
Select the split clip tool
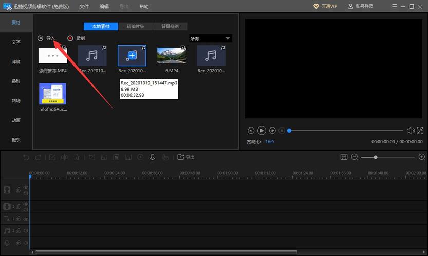64,157
